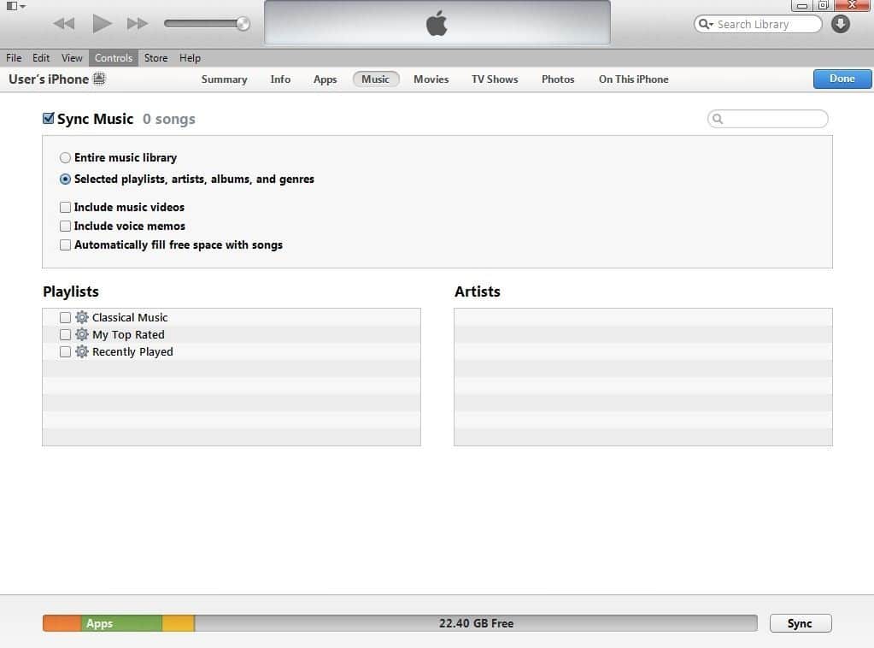The image size is (874, 648).
Task: Click the Fast-forward next track button
Action: point(138,24)
